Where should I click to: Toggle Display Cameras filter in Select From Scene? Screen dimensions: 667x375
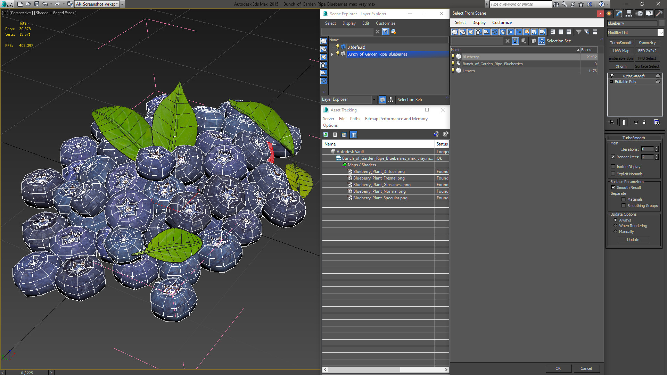[x=479, y=32]
